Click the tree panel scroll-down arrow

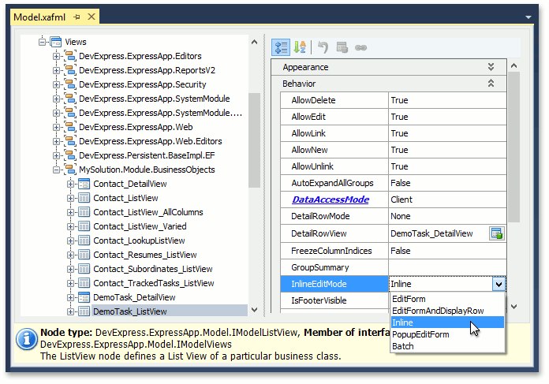tap(255, 310)
